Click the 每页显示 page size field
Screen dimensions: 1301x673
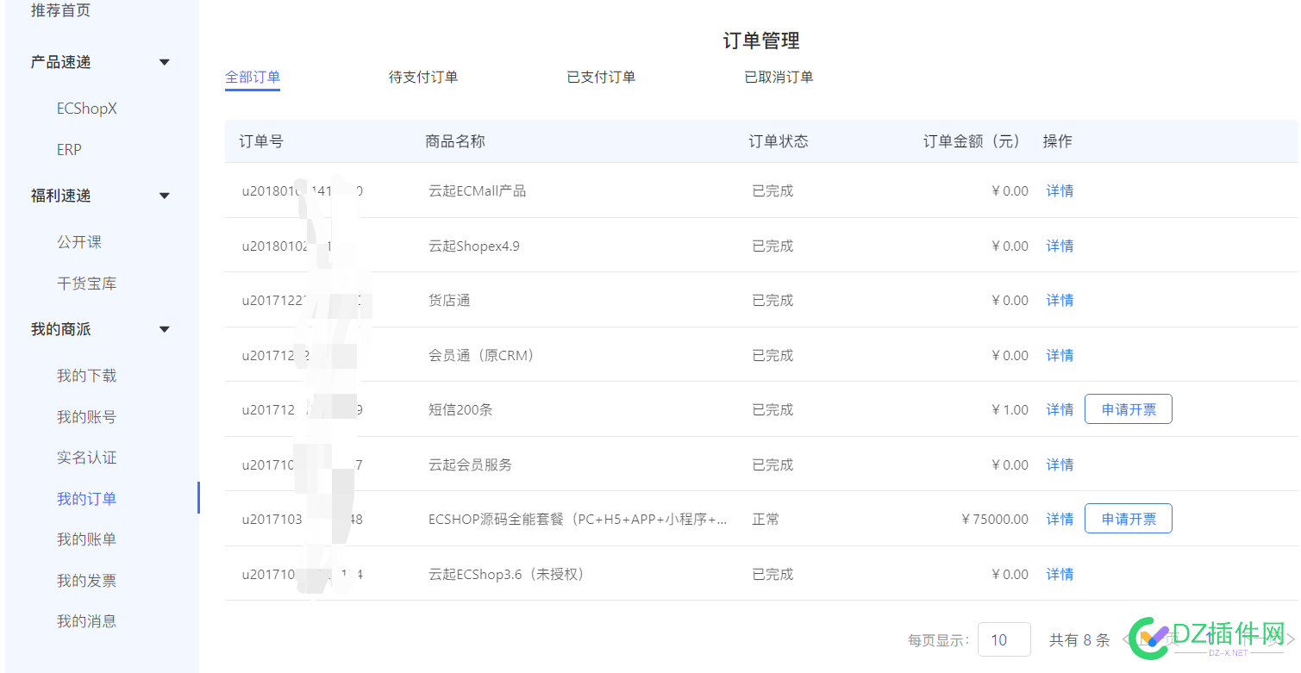(1004, 639)
